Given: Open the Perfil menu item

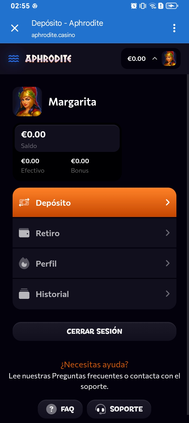Looking at the screenshot, I should (94, 263).
